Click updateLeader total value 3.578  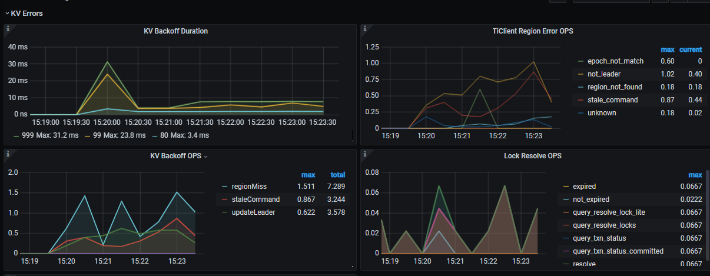(x=335, y=212)
